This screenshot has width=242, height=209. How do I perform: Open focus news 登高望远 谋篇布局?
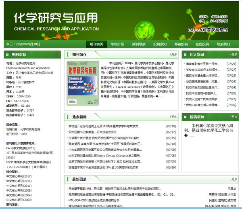coord(105,144)
